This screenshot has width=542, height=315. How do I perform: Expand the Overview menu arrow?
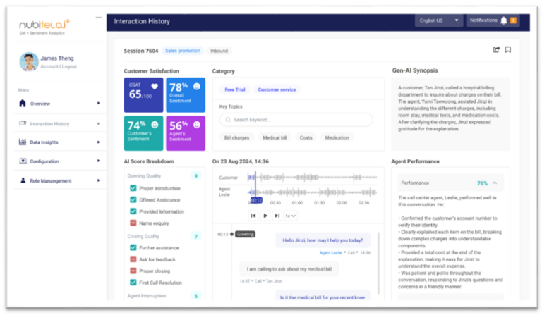pyautogui.click(x=99, y=103)
